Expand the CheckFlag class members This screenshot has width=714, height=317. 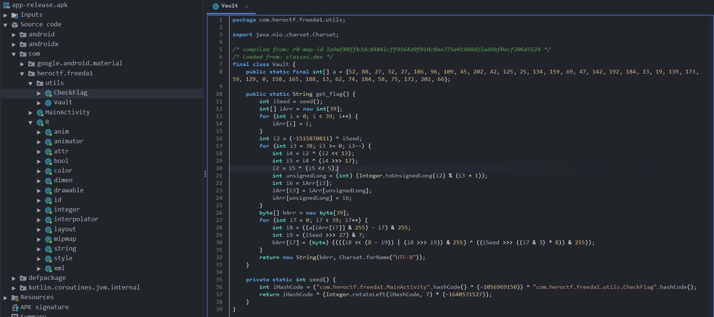tap(39, 93)
